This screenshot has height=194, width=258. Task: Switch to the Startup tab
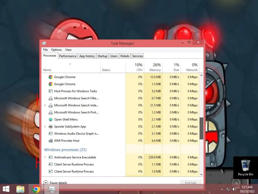(x=102, y=56)
